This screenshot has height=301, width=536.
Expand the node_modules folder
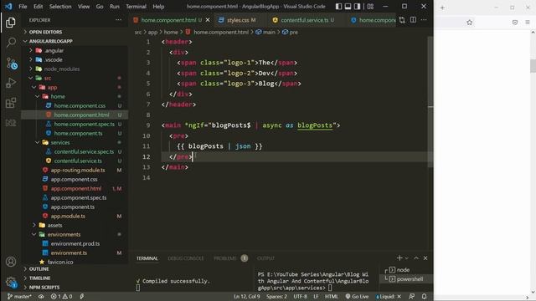coord(61,69)
